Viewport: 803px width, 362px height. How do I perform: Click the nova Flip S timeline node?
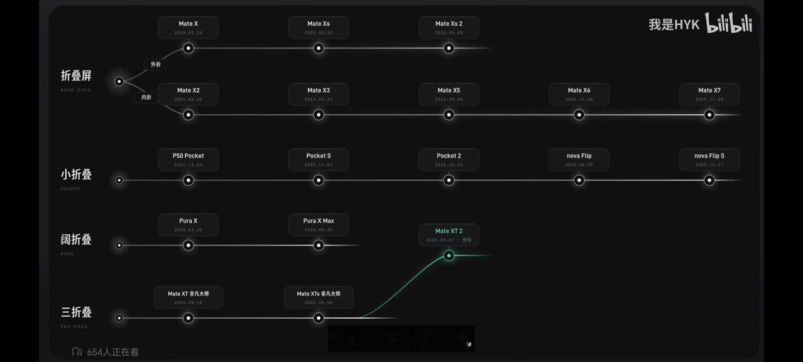[709, 180]
